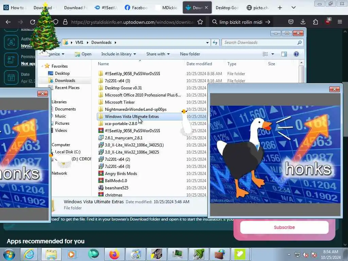Click muted volume tray icon

coord(306,255)
